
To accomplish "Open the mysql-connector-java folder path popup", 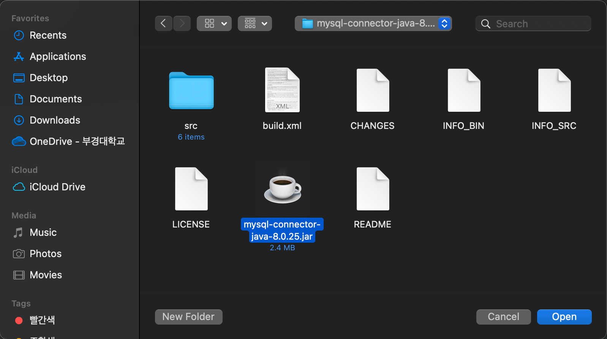I will 373,24.
